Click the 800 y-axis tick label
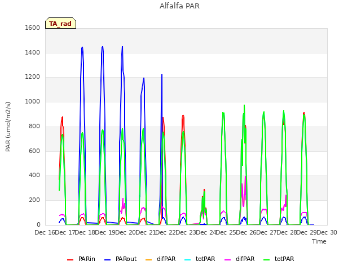361x270 pixels. click(x=34, y=126)
